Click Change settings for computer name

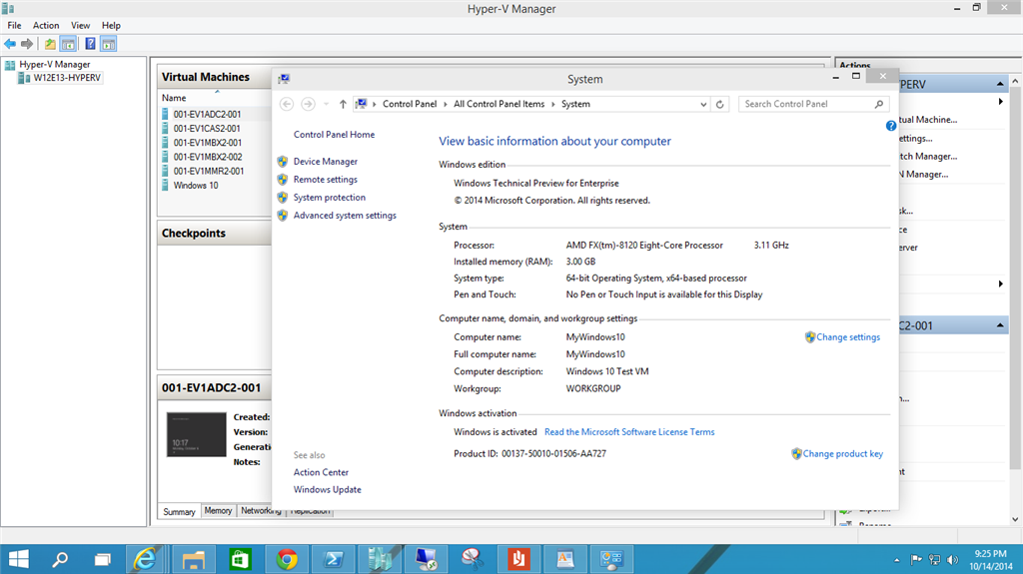[847, 337]
